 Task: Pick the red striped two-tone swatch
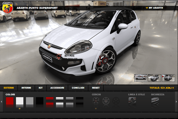[x=50, y=101]
